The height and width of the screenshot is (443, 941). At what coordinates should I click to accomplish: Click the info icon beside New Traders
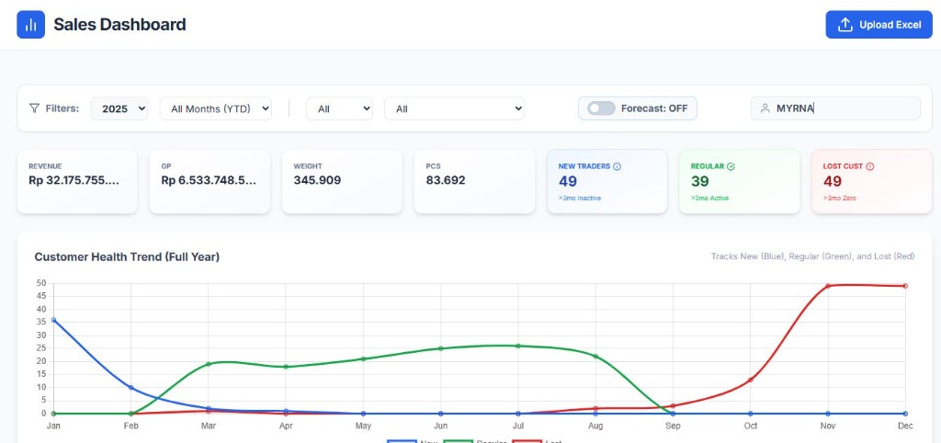pos(617,166)
